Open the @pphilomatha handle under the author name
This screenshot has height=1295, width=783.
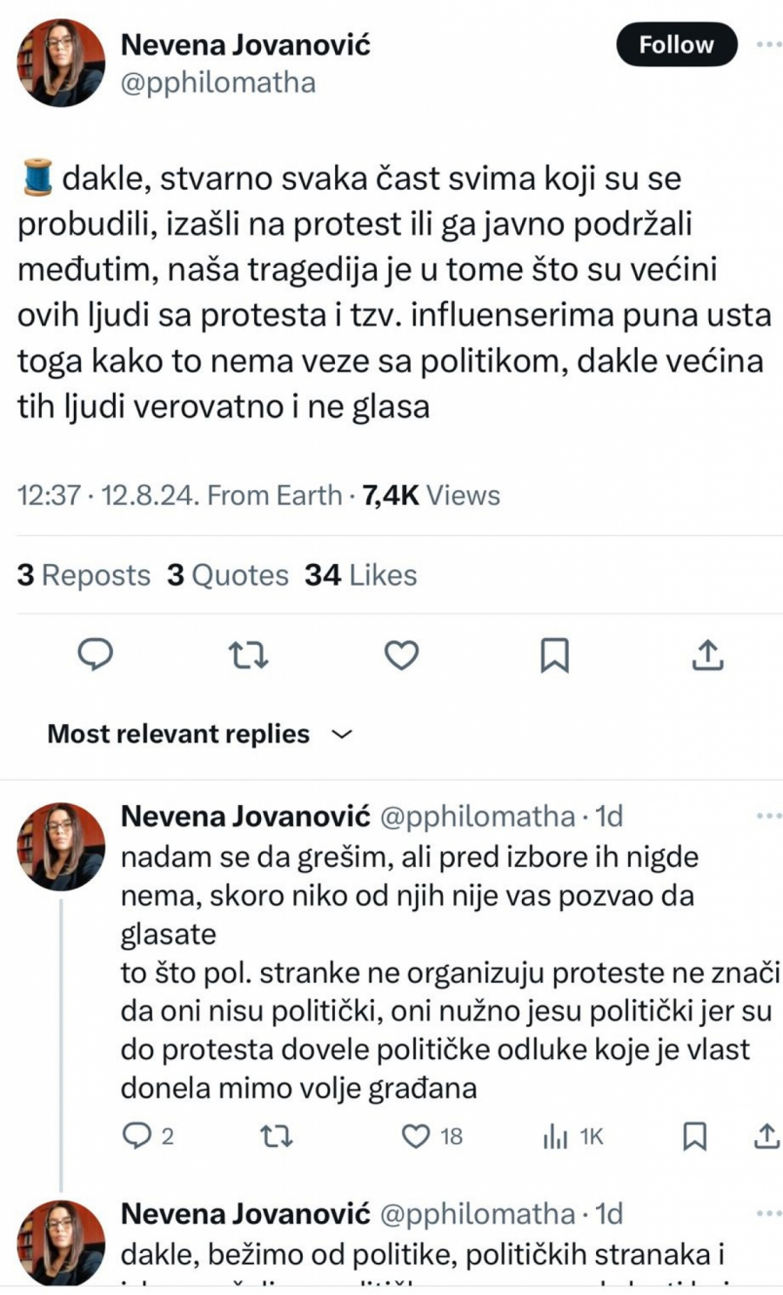[x=217, y=83]
